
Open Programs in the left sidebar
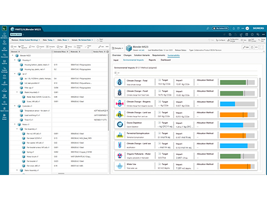tap(4, 83)
